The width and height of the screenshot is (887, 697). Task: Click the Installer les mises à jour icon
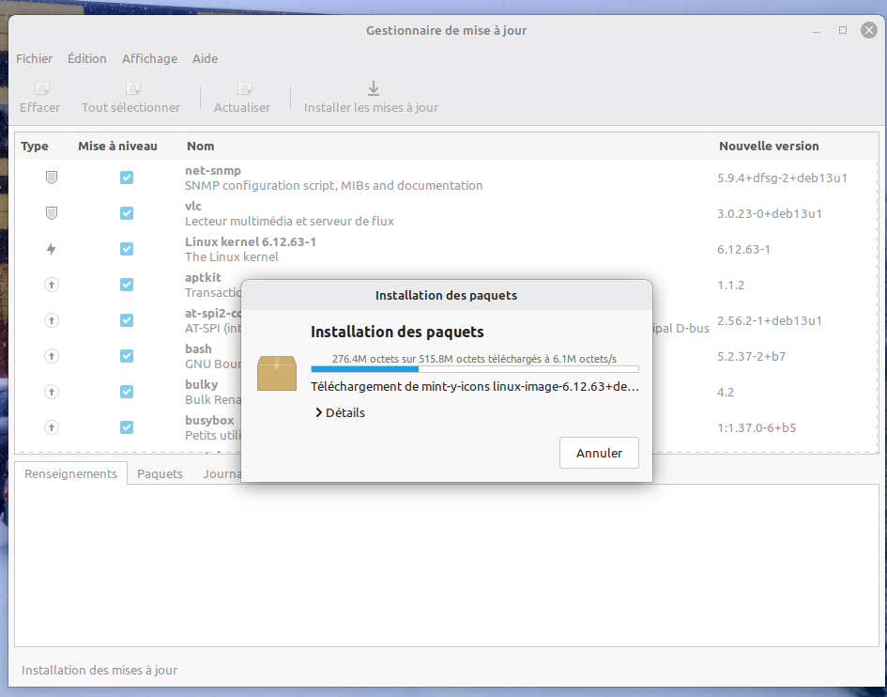pos(372,89)
